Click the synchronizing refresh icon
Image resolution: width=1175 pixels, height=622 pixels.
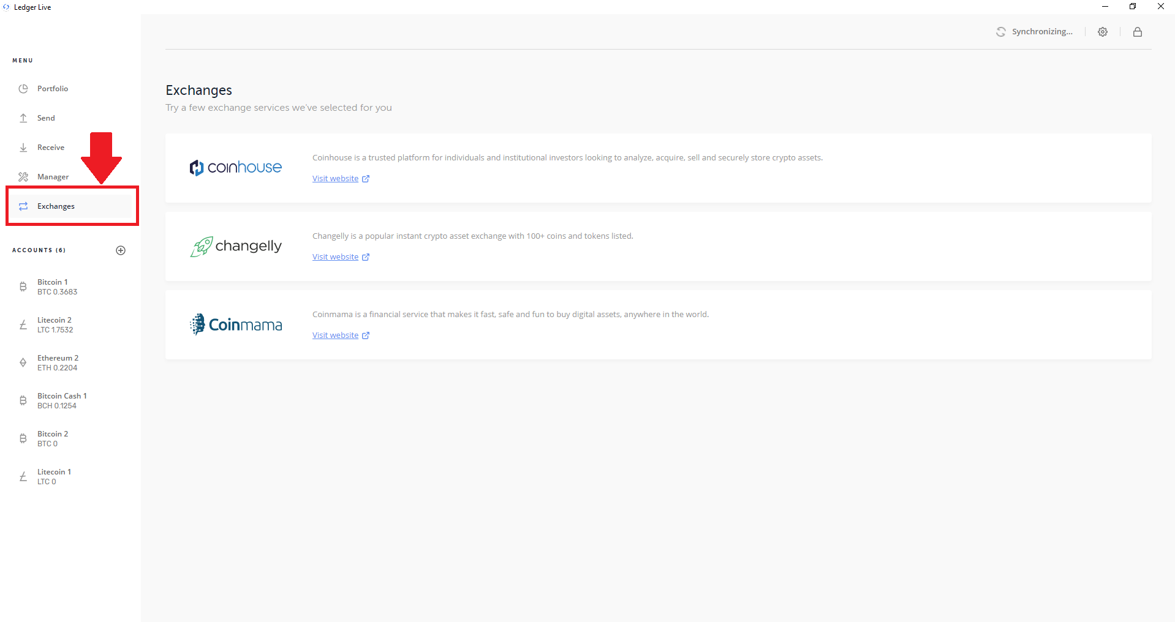1001,32
